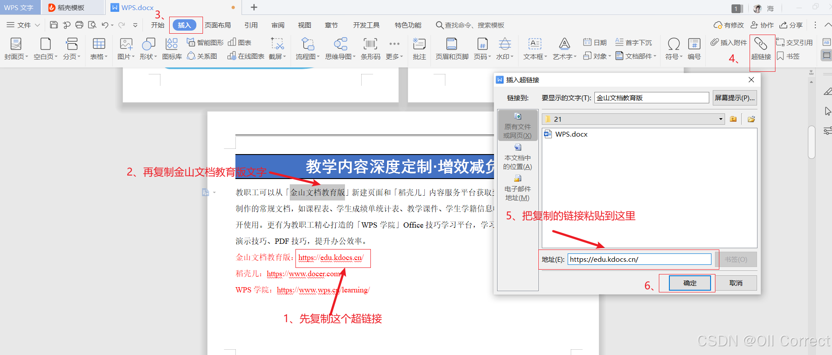Screen dimensions: 832x355
Task: Open the https://edu.kdocs.cn/ link in document
Action: (331, 257)
